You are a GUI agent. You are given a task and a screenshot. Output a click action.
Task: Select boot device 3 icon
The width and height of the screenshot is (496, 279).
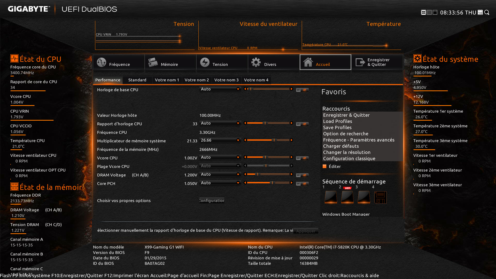point(364,197)
